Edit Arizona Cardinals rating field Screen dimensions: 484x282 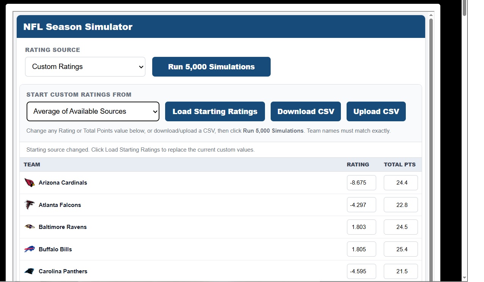(x=361, y=183)
